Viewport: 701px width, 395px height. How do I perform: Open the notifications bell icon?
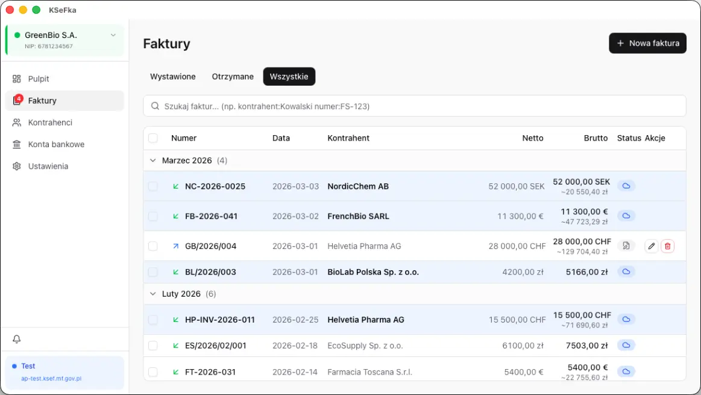point(17,340)
